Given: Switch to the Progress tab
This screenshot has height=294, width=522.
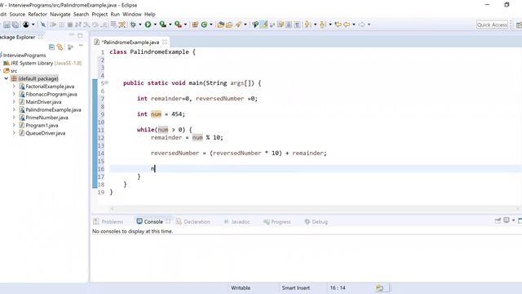Looking at the screenshot, I should 277,221.
